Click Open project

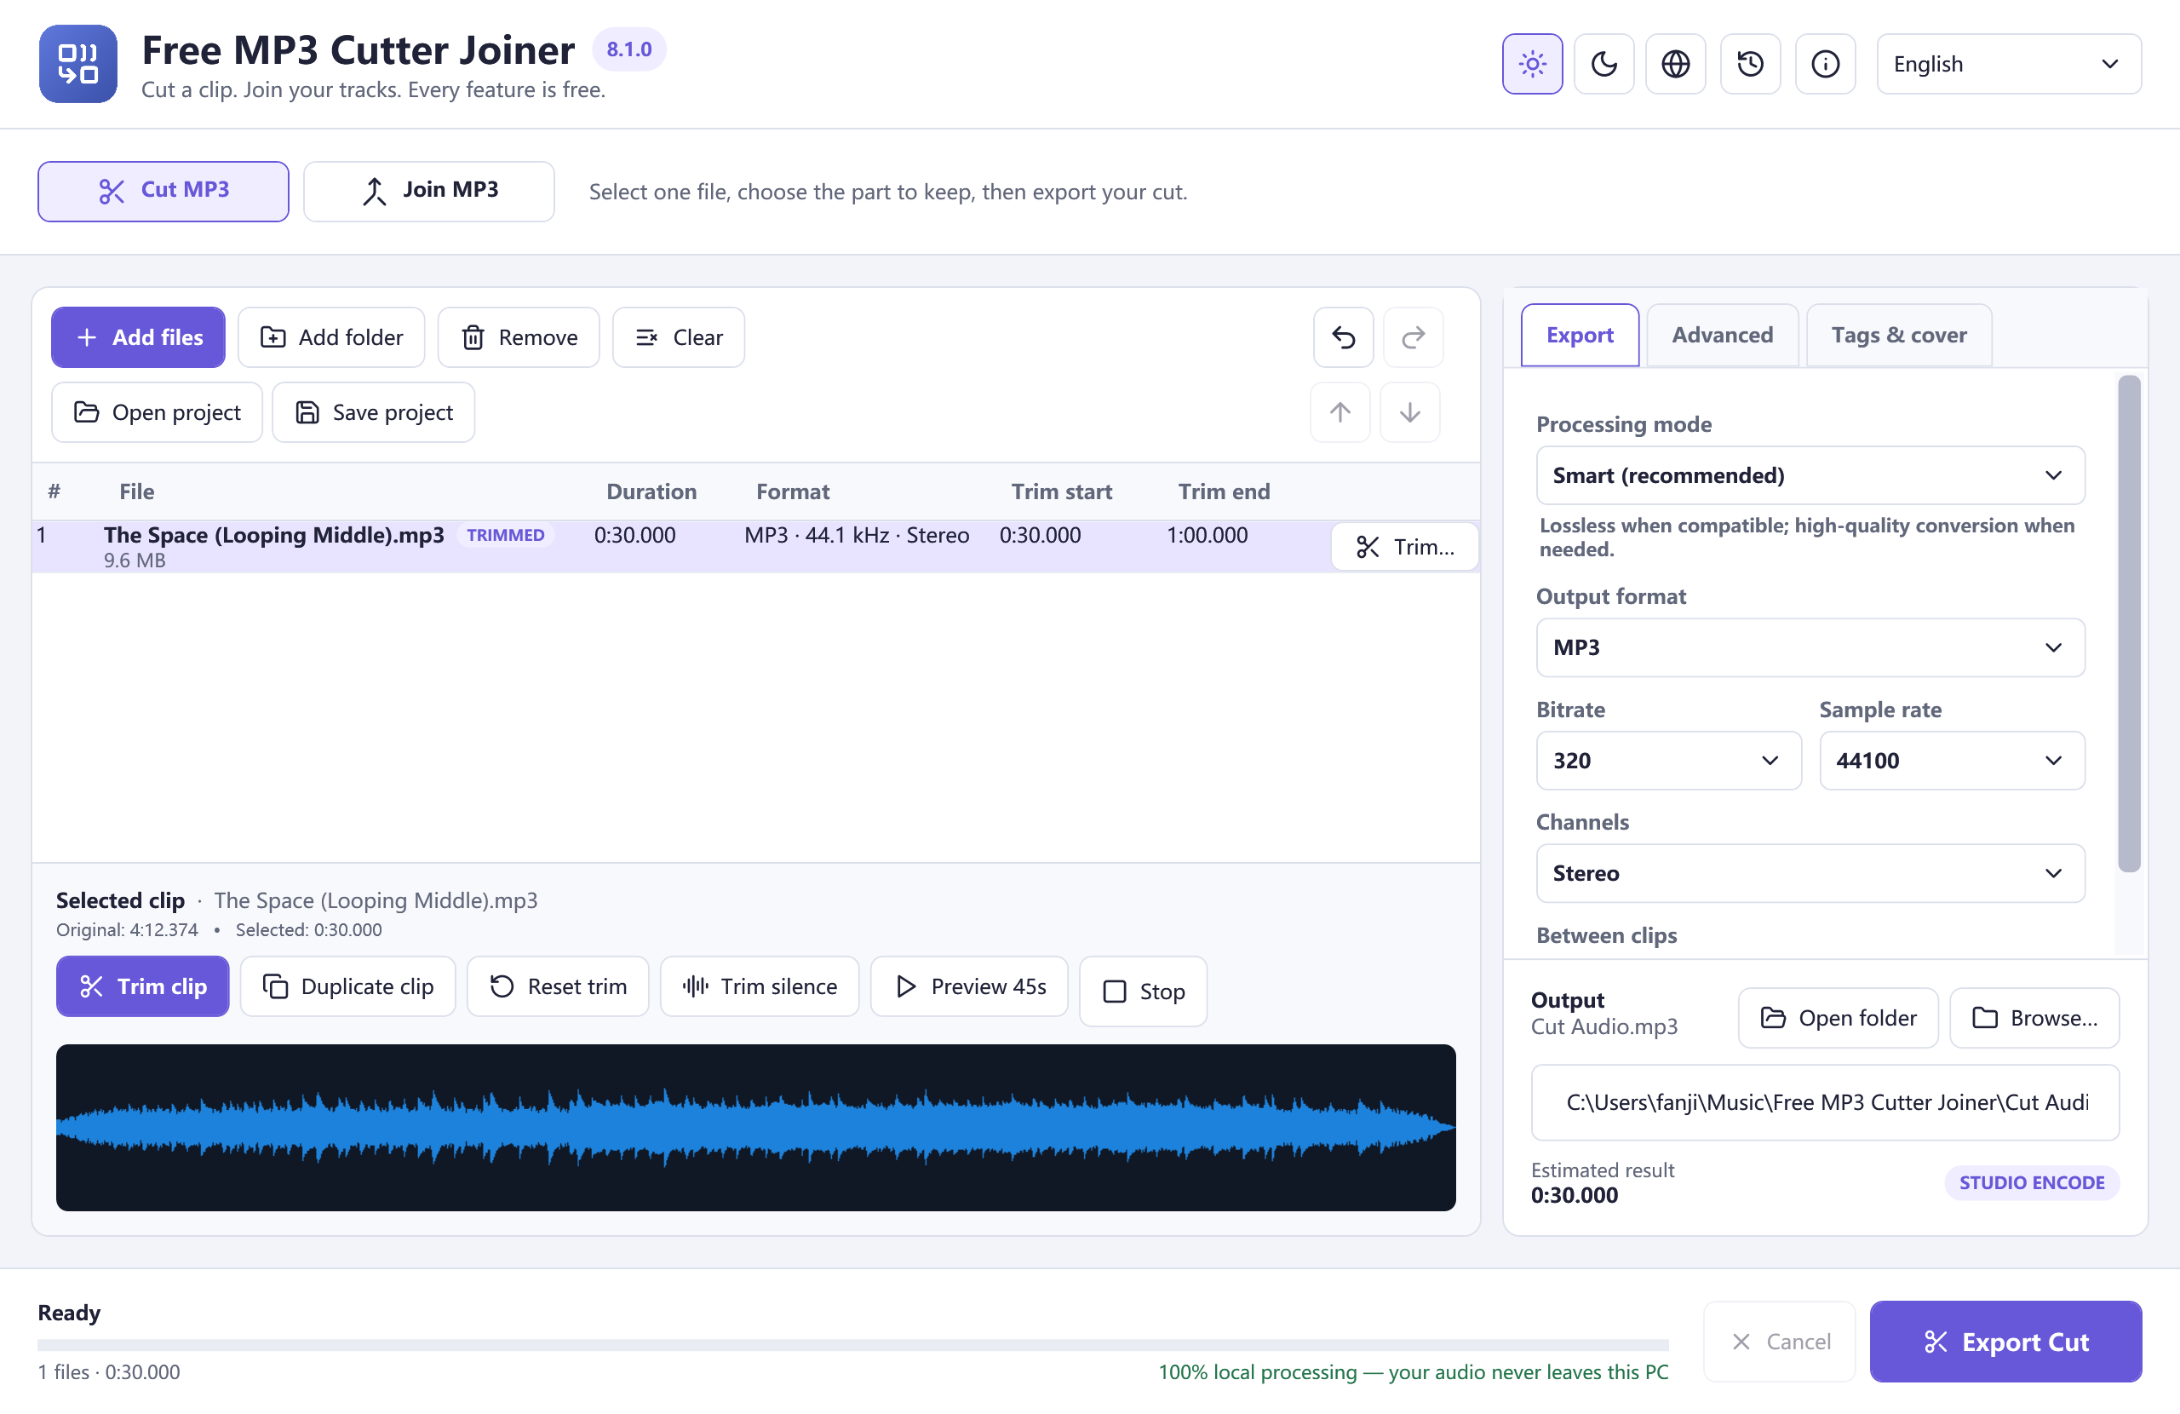pos(157,412)
